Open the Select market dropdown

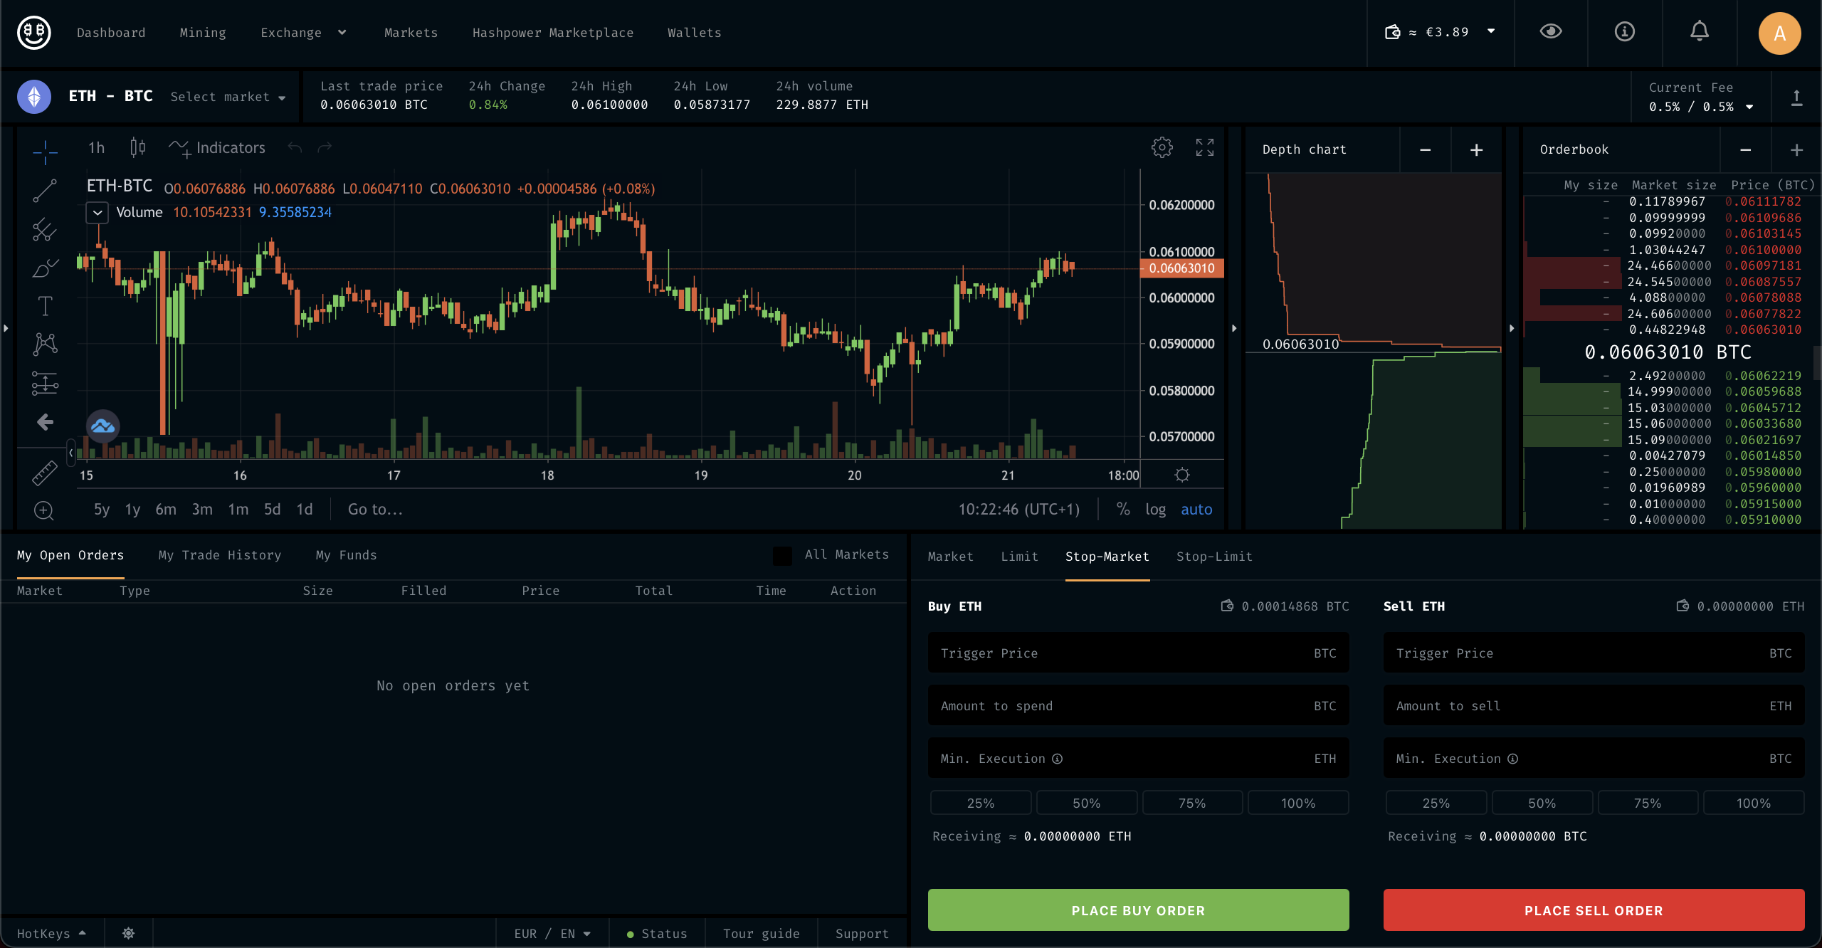pyautogui.click(x=228, y=97)
